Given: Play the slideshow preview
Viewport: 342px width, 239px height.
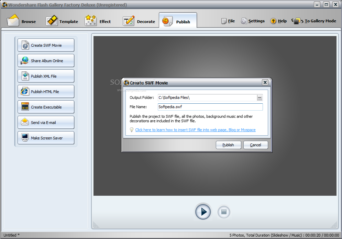Looking at the screenshot, I should [203, 212].
